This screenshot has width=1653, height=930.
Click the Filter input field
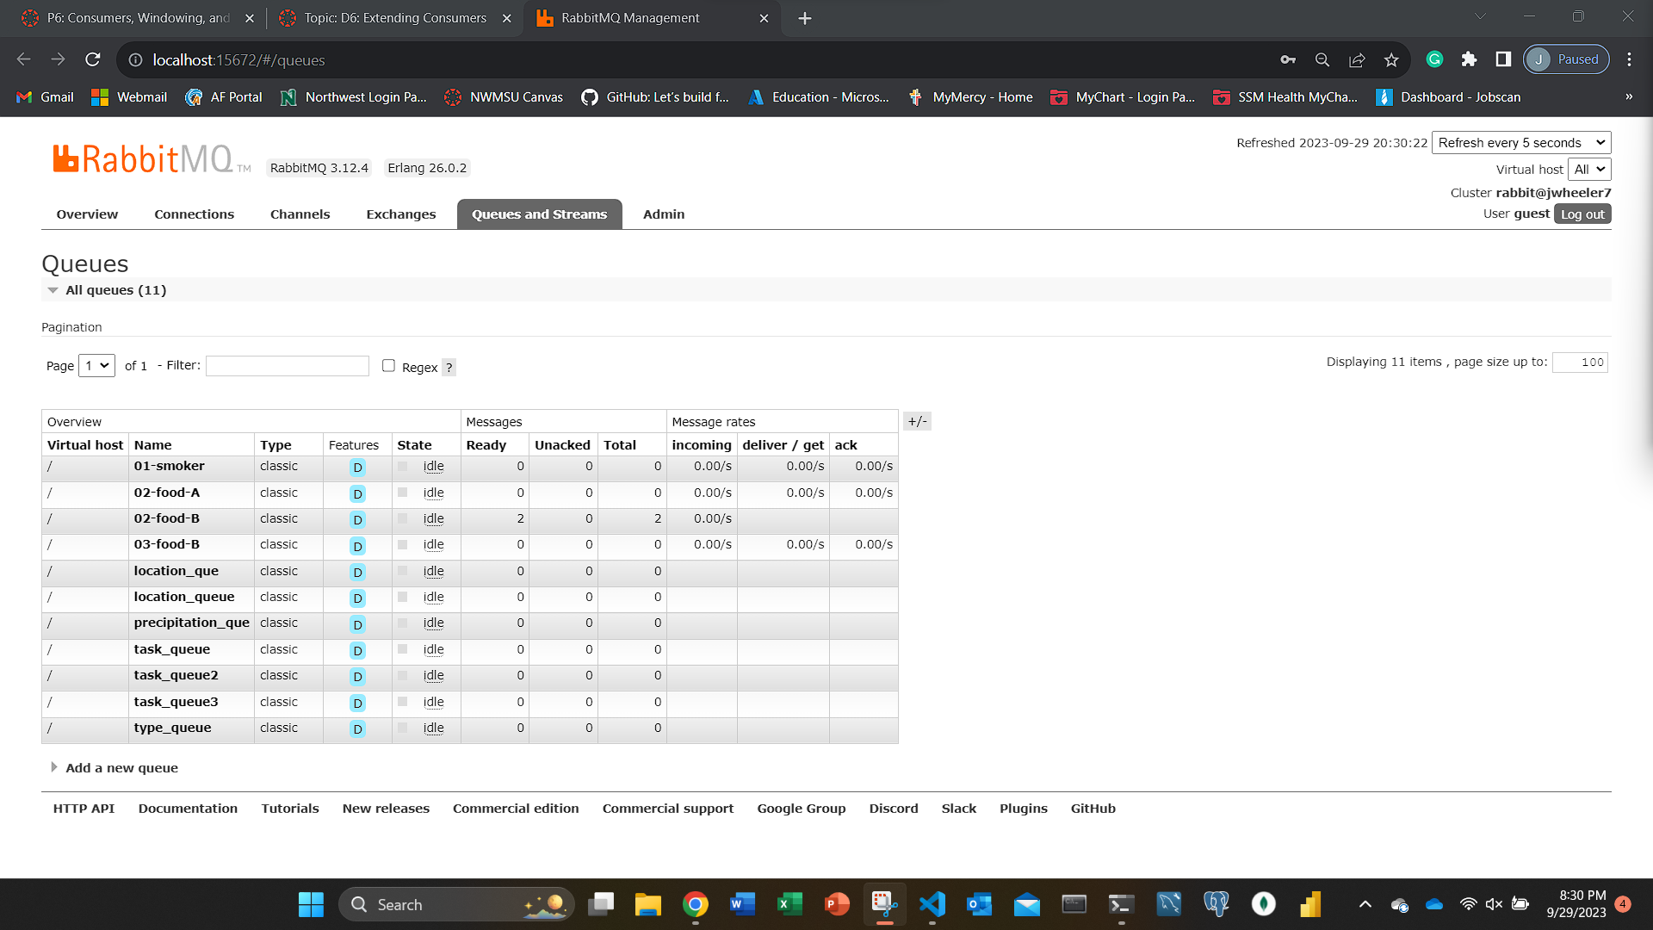(288, 366)
